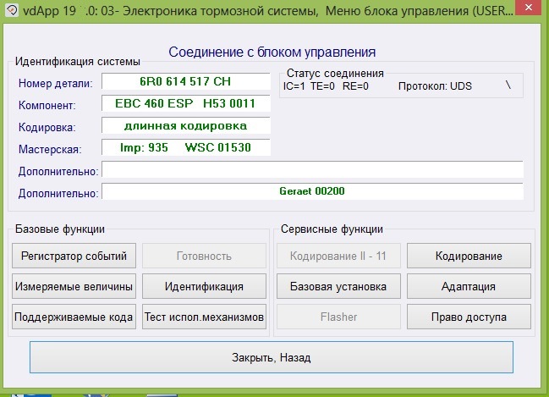Click Закрыть, Назад to go back

[272, 357]
